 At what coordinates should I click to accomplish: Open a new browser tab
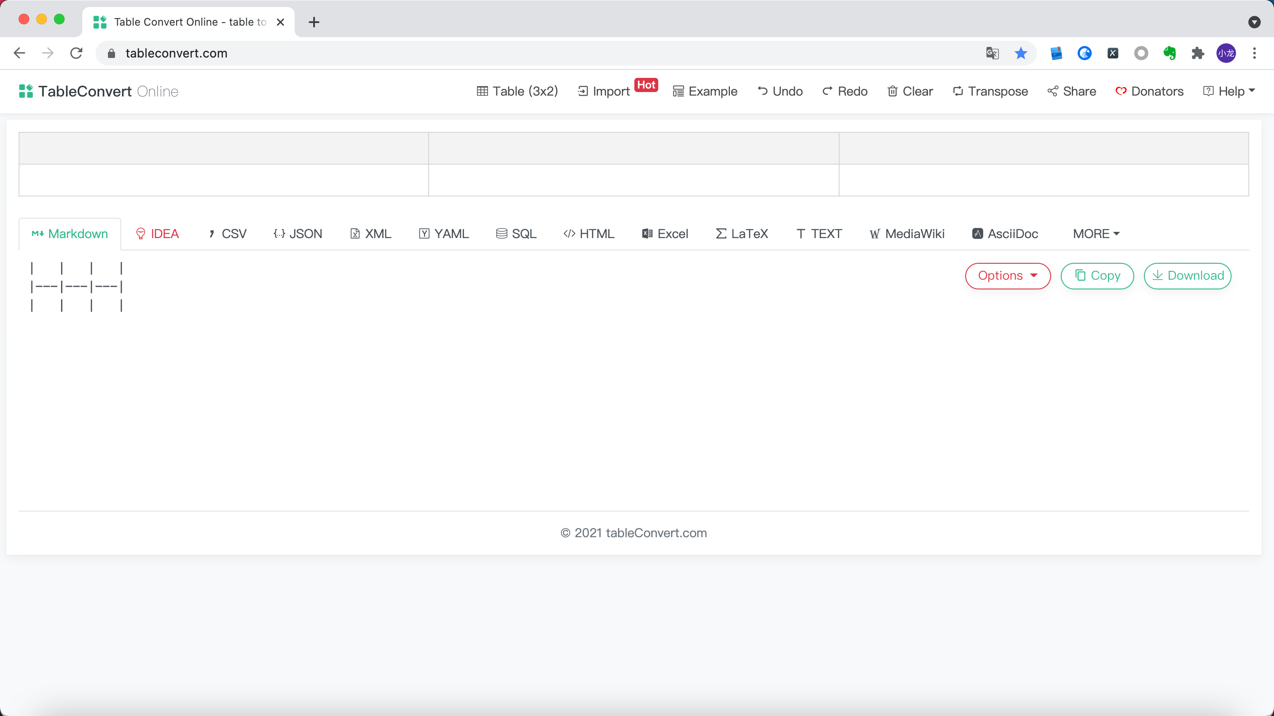point(314,22)
